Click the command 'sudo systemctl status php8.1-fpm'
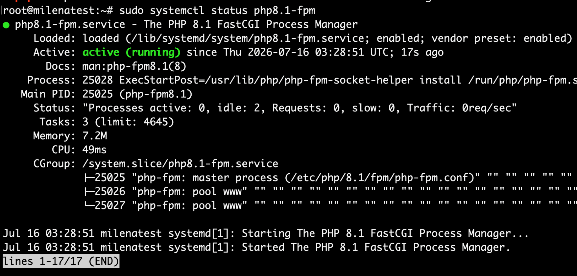 [x=217, y=10]
